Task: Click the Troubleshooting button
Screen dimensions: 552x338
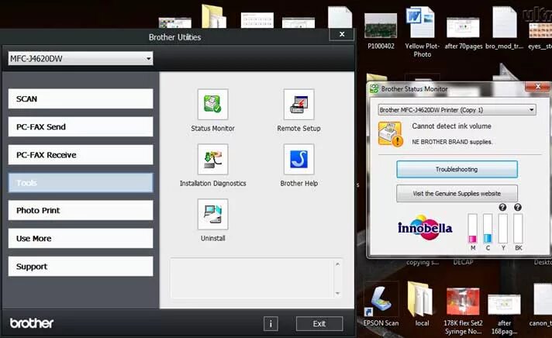Action: pyautogui.click(x=457, y=169)
